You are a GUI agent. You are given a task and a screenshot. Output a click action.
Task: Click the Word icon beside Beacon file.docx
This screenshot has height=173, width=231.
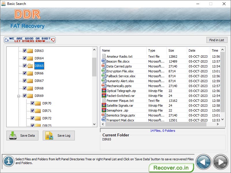pyautogui.click(x=104, y=61)
